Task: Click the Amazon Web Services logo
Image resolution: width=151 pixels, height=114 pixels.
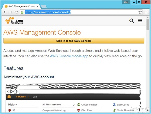Action: [x=14, y=20]
